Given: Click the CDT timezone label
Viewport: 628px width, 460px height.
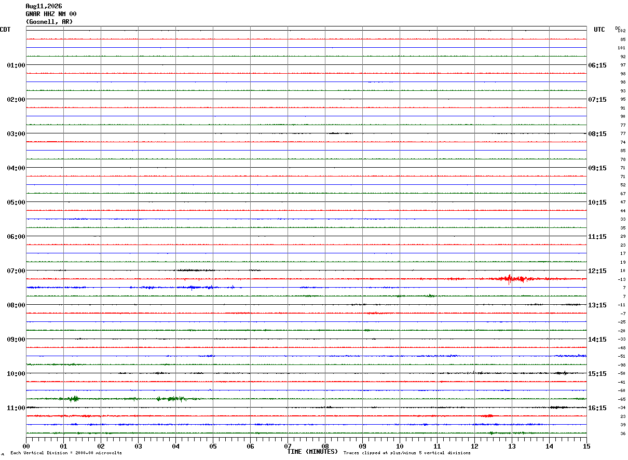Looking at the screenshot, I should [5, 30].
